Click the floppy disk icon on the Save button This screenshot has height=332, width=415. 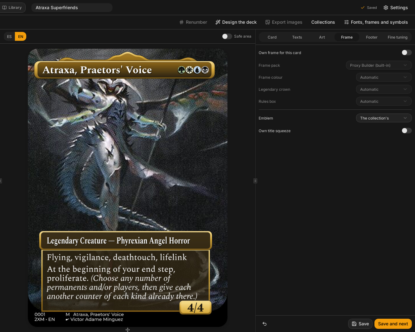point(354,324)
